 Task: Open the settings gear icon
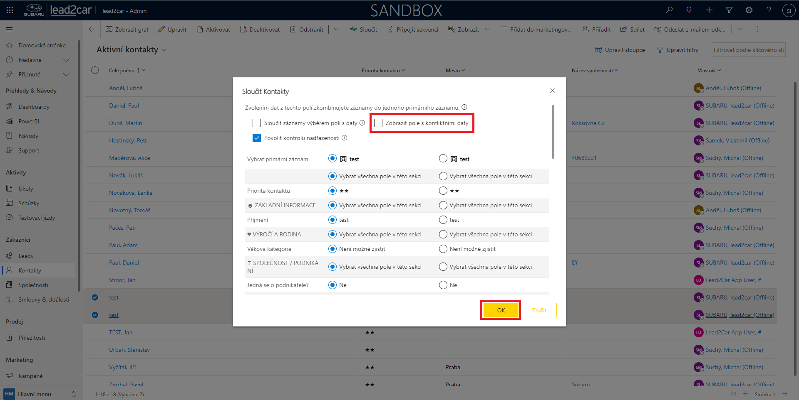point(749,10)
